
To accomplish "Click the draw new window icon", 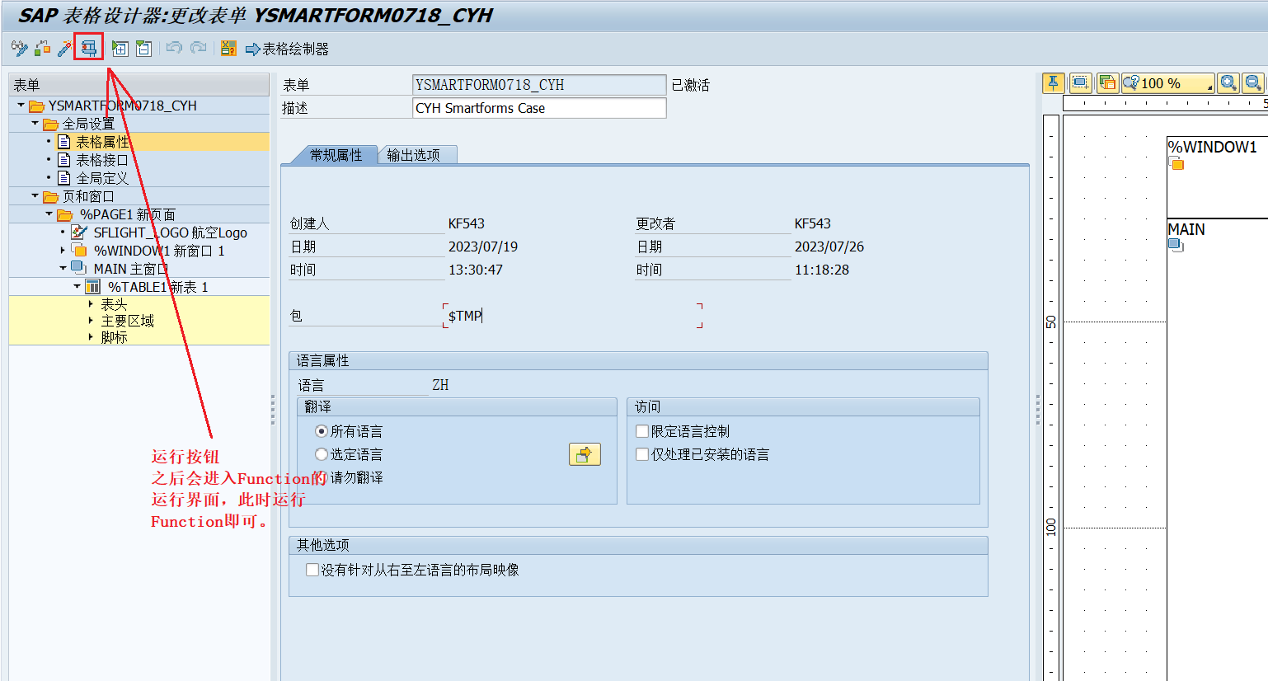I will 1080,82.
